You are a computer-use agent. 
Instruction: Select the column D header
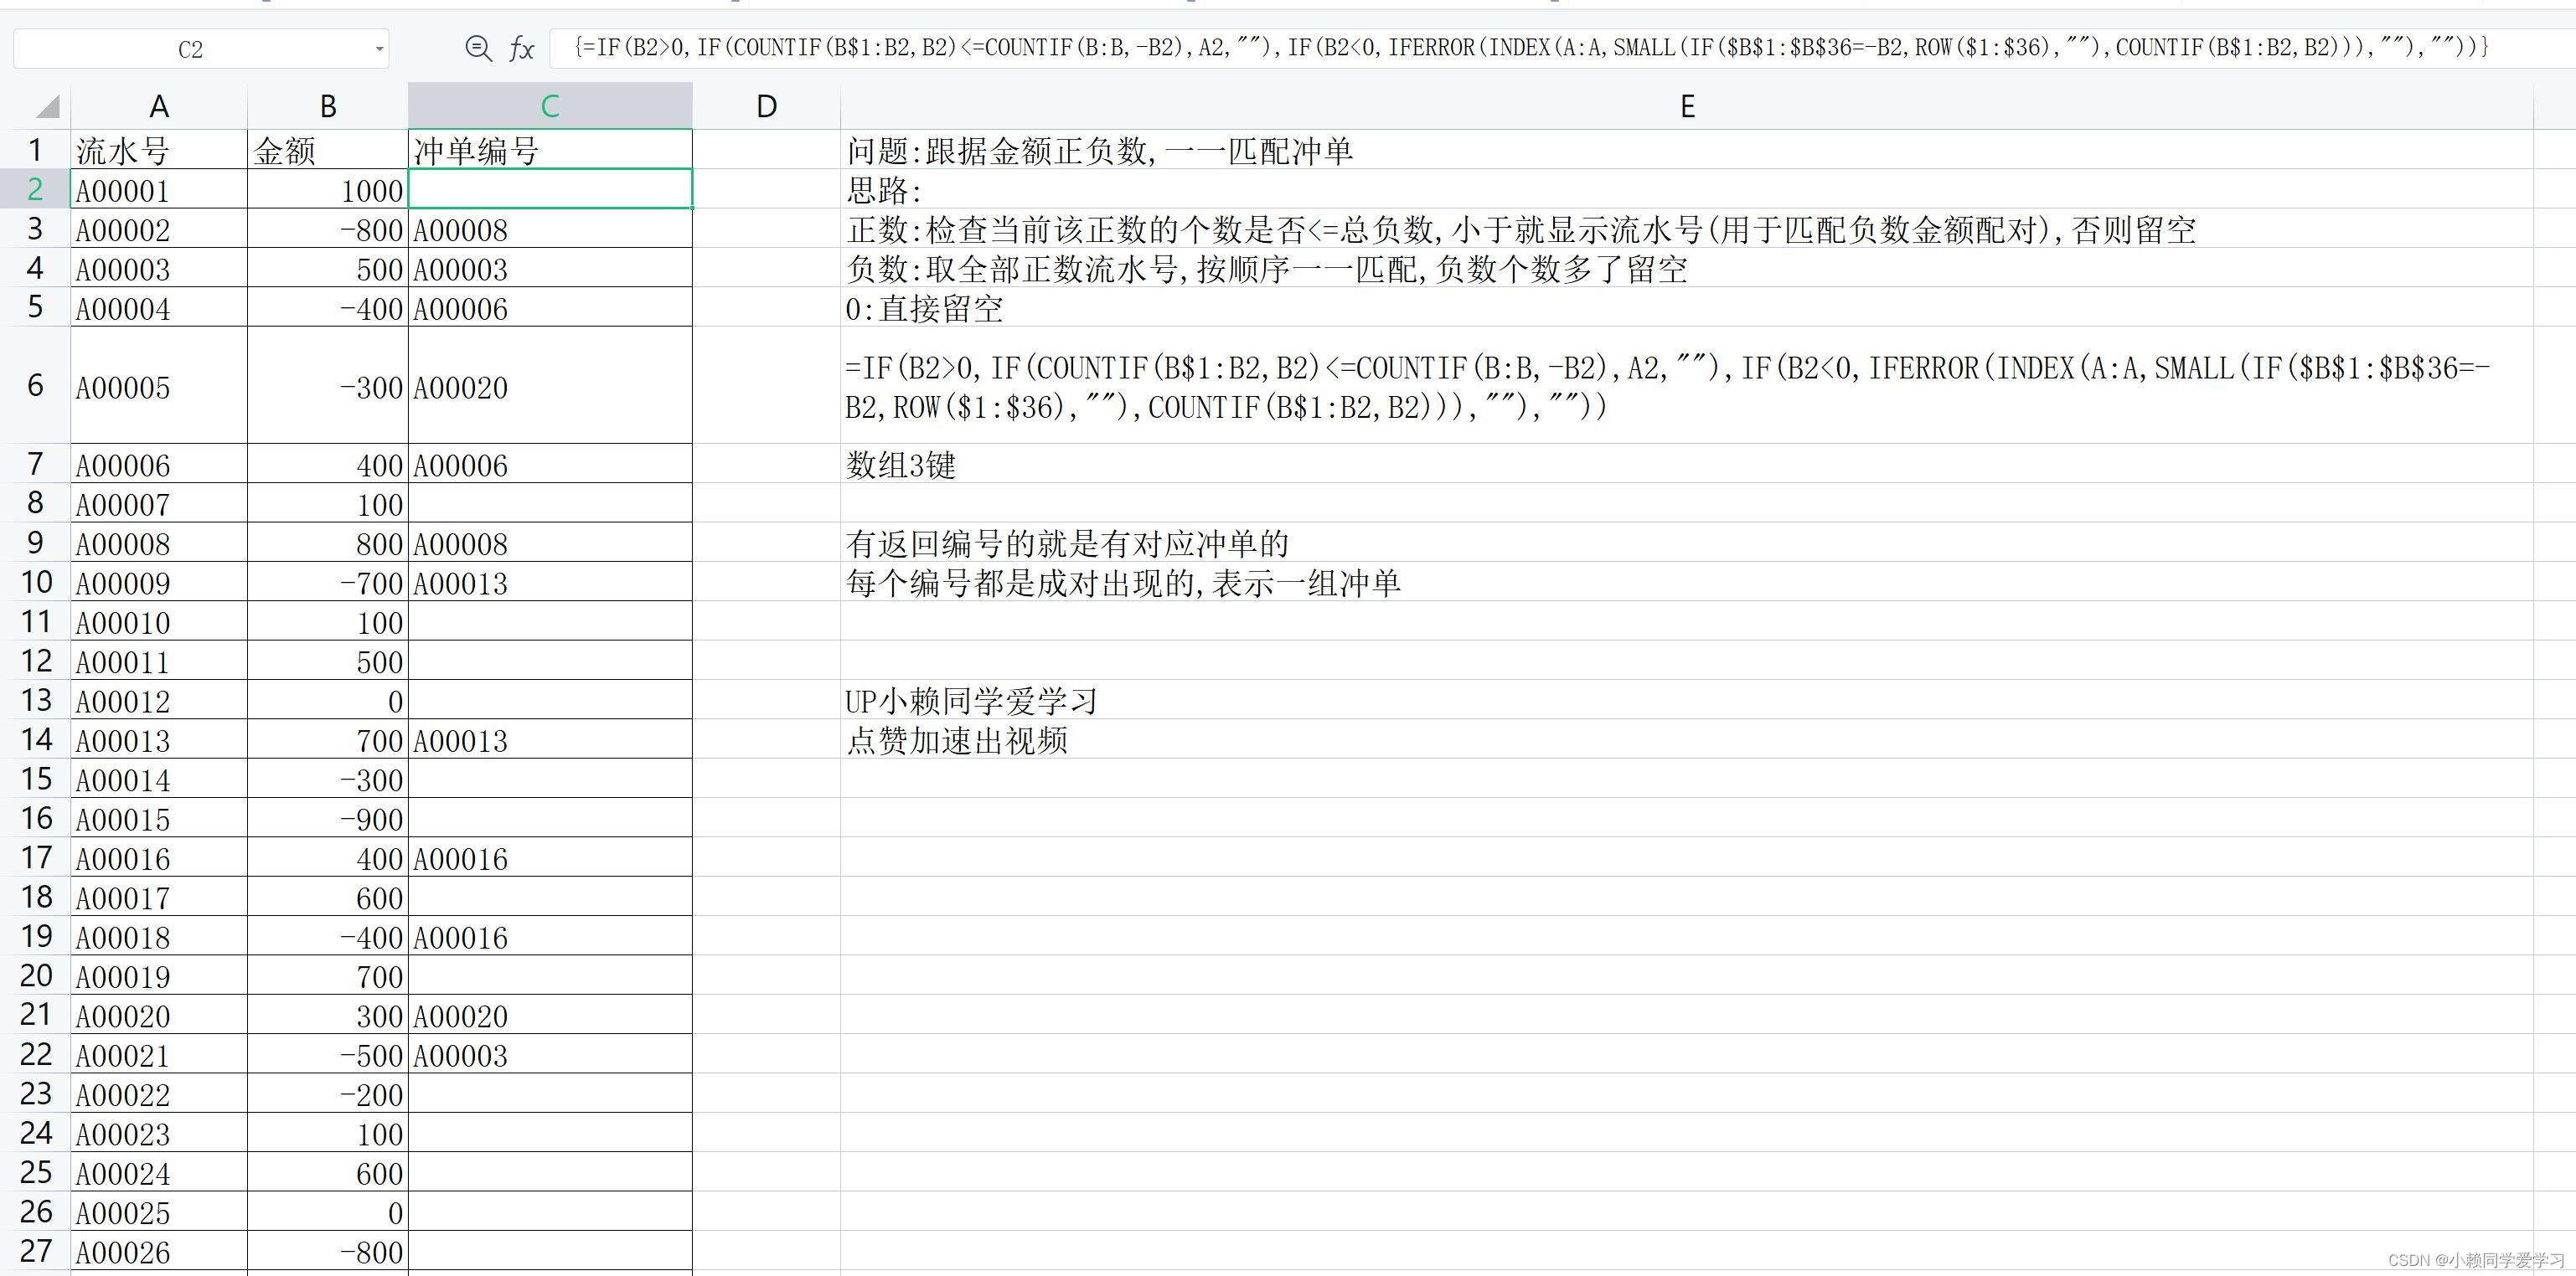[766, 106]
